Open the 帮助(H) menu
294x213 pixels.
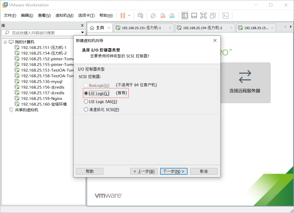[x=106, y=15]
